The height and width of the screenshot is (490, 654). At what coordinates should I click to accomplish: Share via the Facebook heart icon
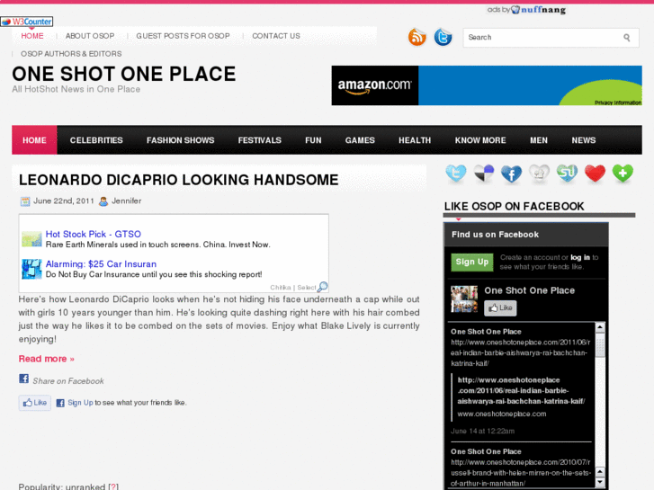(x=511, y=174)
